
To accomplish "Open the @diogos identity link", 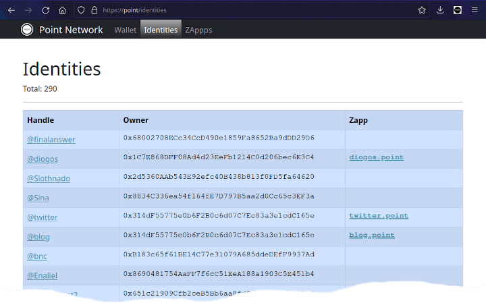I will [x=42, y=159].
